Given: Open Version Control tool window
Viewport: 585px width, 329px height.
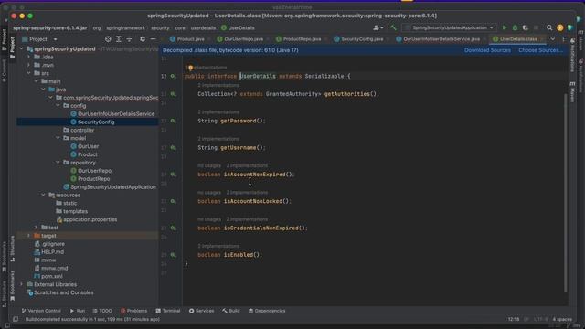Looking at the screenshot, I should point(41,311).
